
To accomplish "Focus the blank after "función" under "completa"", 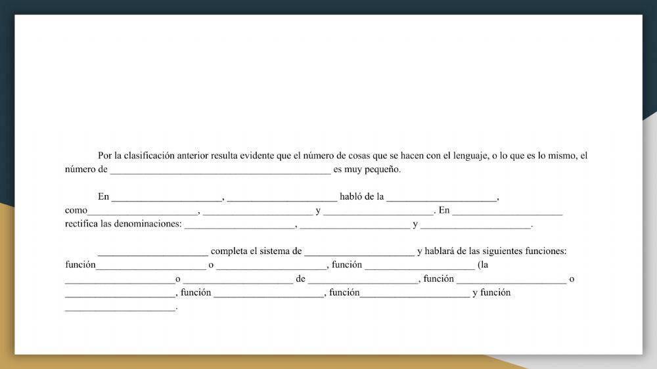I will tap(150, 265).
